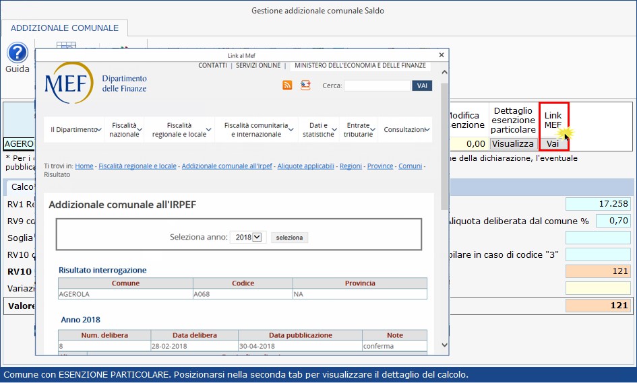Click the esenzione field showing 0,00
This screenshot has width=637, height=383.
[468, 143]
